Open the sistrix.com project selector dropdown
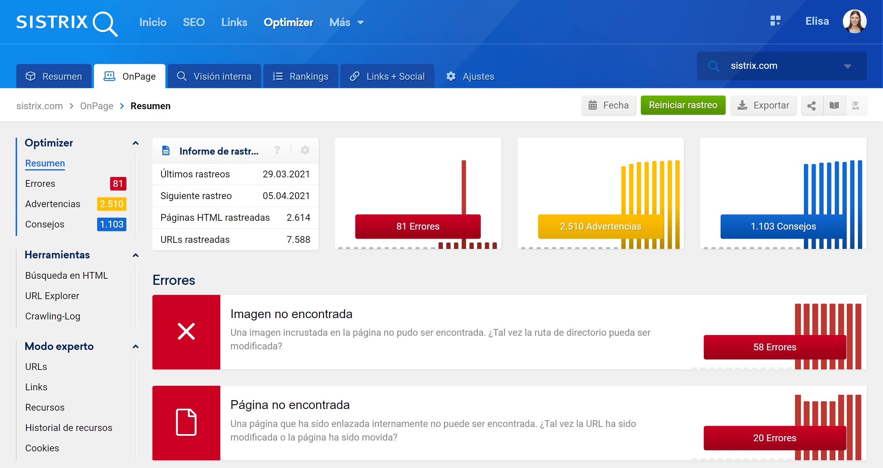Screen dimensions: 883x468 point(781,66)
